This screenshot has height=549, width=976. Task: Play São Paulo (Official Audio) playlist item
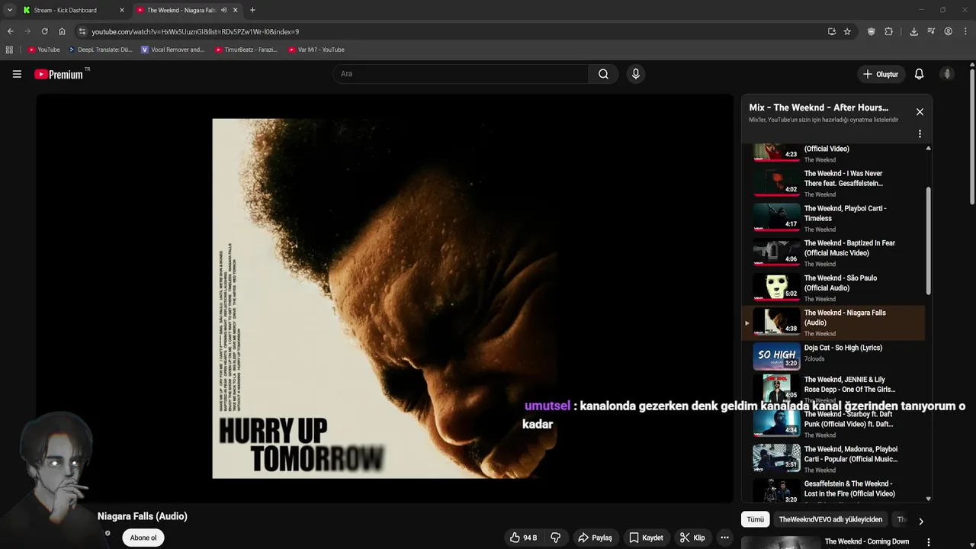pyautogui.click(x=833, y=288)
